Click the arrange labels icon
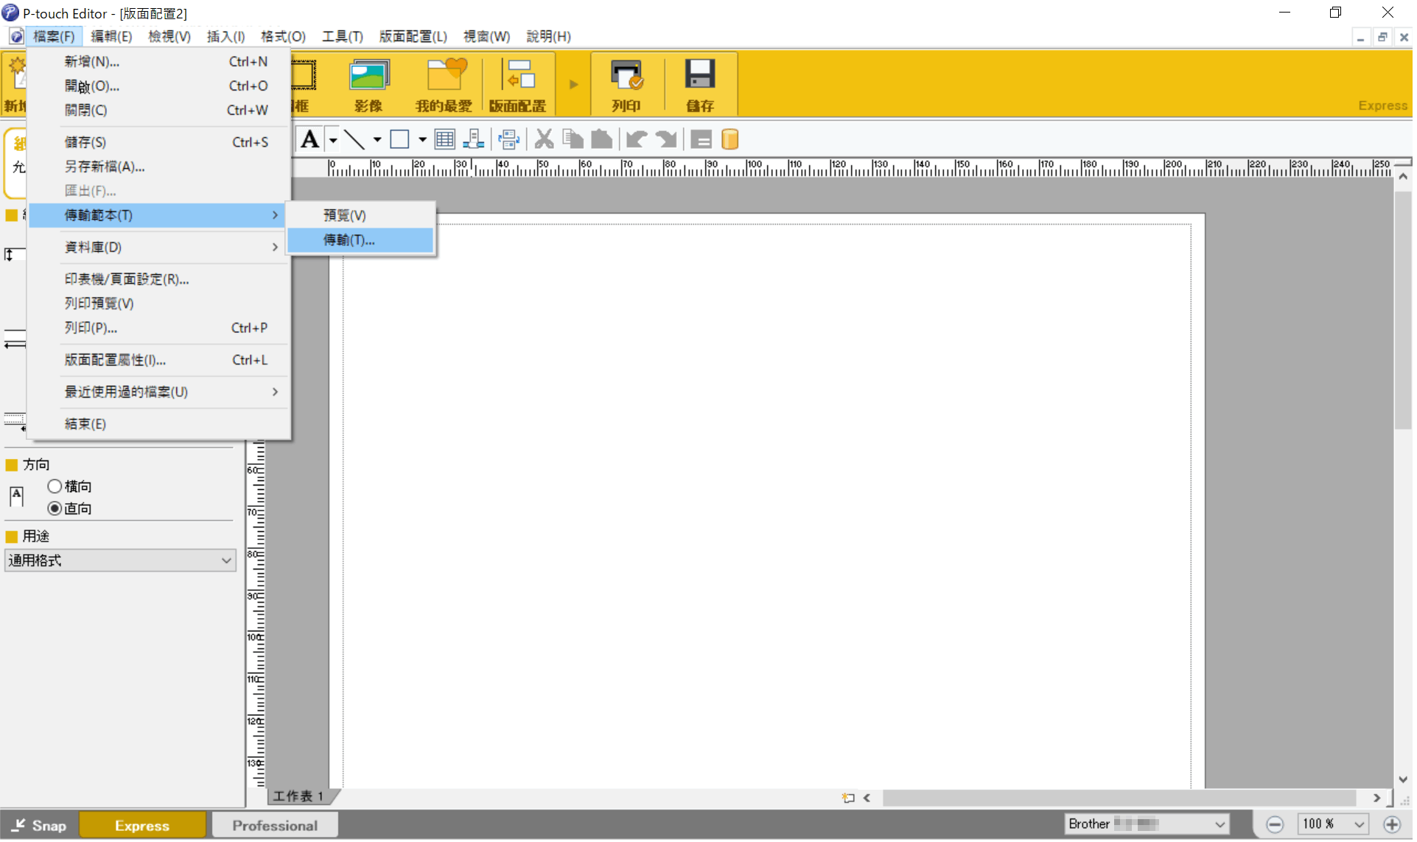The height and width of the screenshot is (842, 1417). point(509,139)
